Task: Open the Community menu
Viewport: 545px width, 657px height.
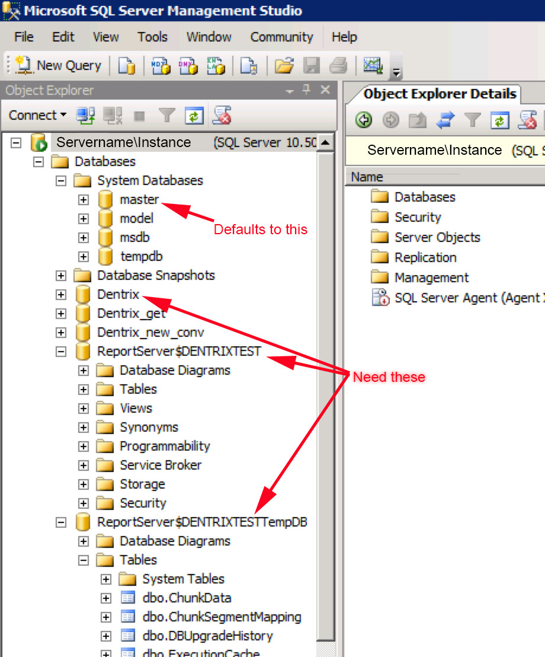Action: 281,37
